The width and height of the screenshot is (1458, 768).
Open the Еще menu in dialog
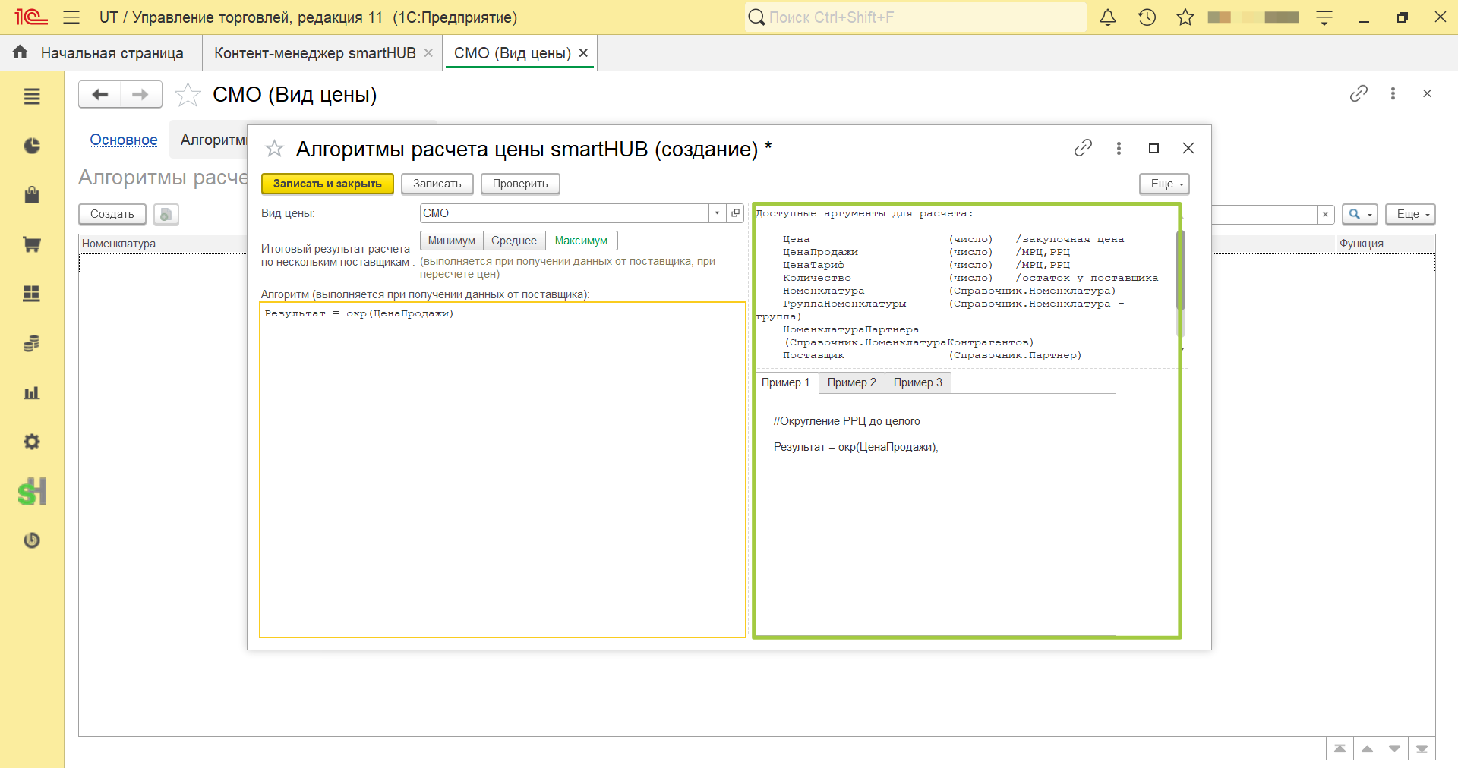[x=1164, y=184]
